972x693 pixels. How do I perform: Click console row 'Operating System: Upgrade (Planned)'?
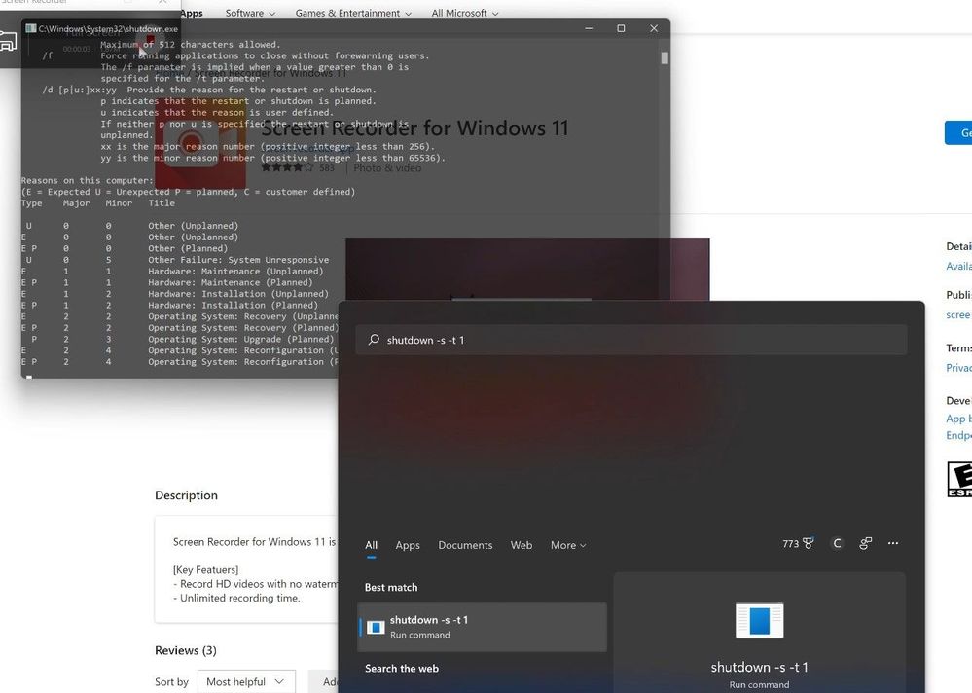pyautogui.click(x=241, y=339)
